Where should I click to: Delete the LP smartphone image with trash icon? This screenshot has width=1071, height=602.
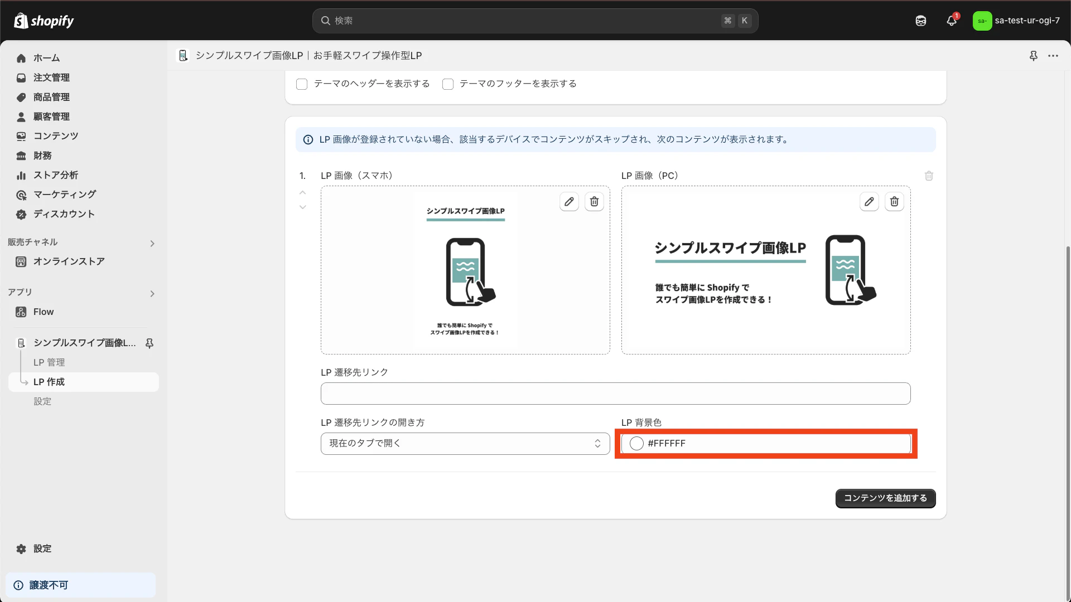click(594, 202)
